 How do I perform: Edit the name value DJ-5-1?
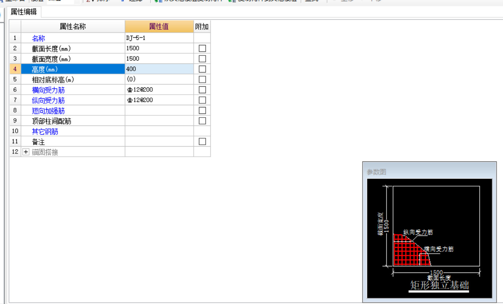(x=159, y=38)
